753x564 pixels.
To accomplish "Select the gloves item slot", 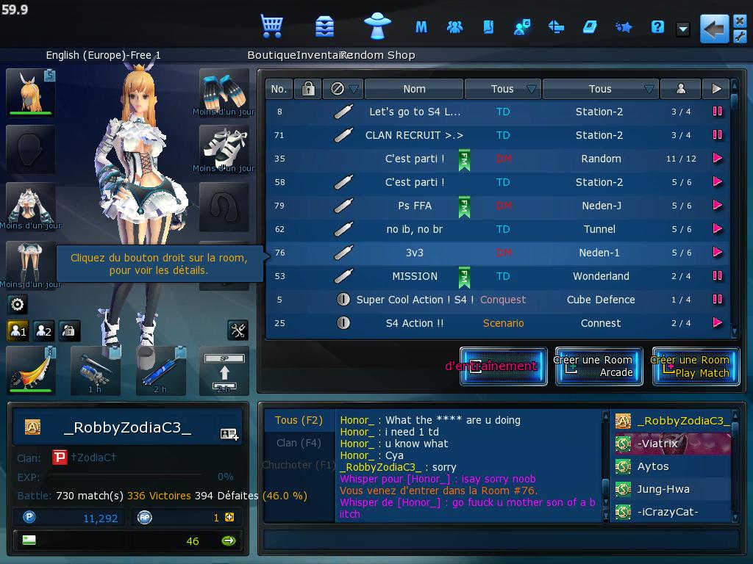I will (x=224, y=93).
